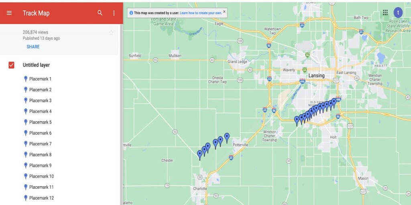Select Placemark 2 in the list
Viewport: 411px width, 205px height.
pyautogui.click(x=41, y=90)
